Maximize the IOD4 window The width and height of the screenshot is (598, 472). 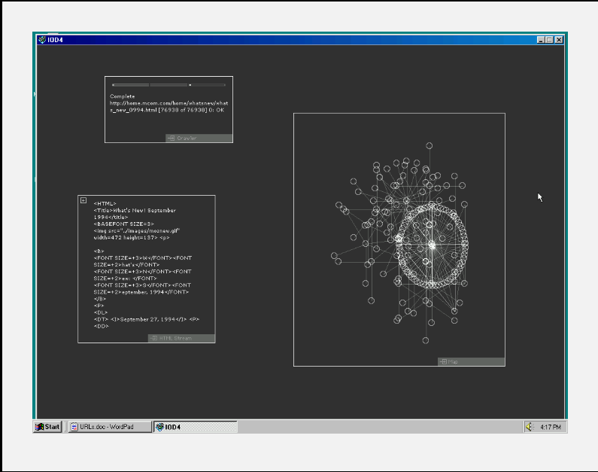(549, 39)
